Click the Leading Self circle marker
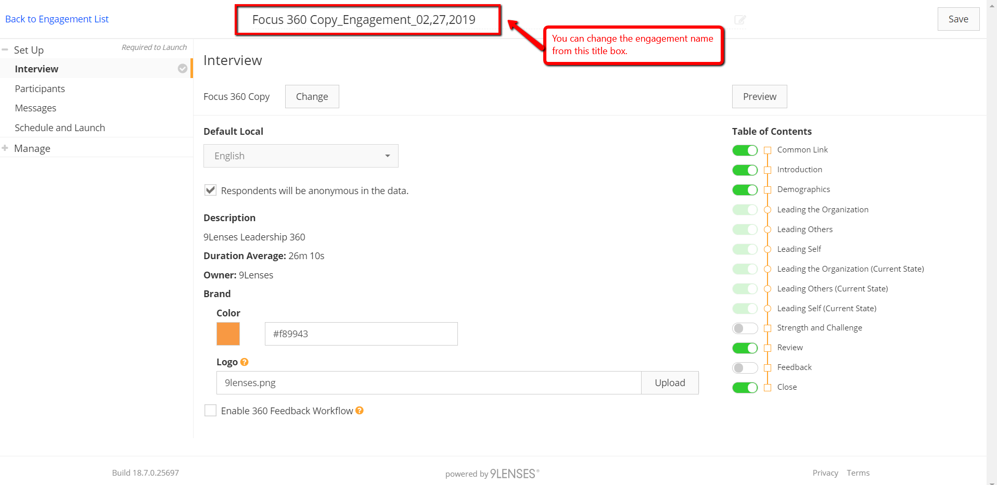The width and height of the screenshot is (997, 485). click(x=768, y=249)
